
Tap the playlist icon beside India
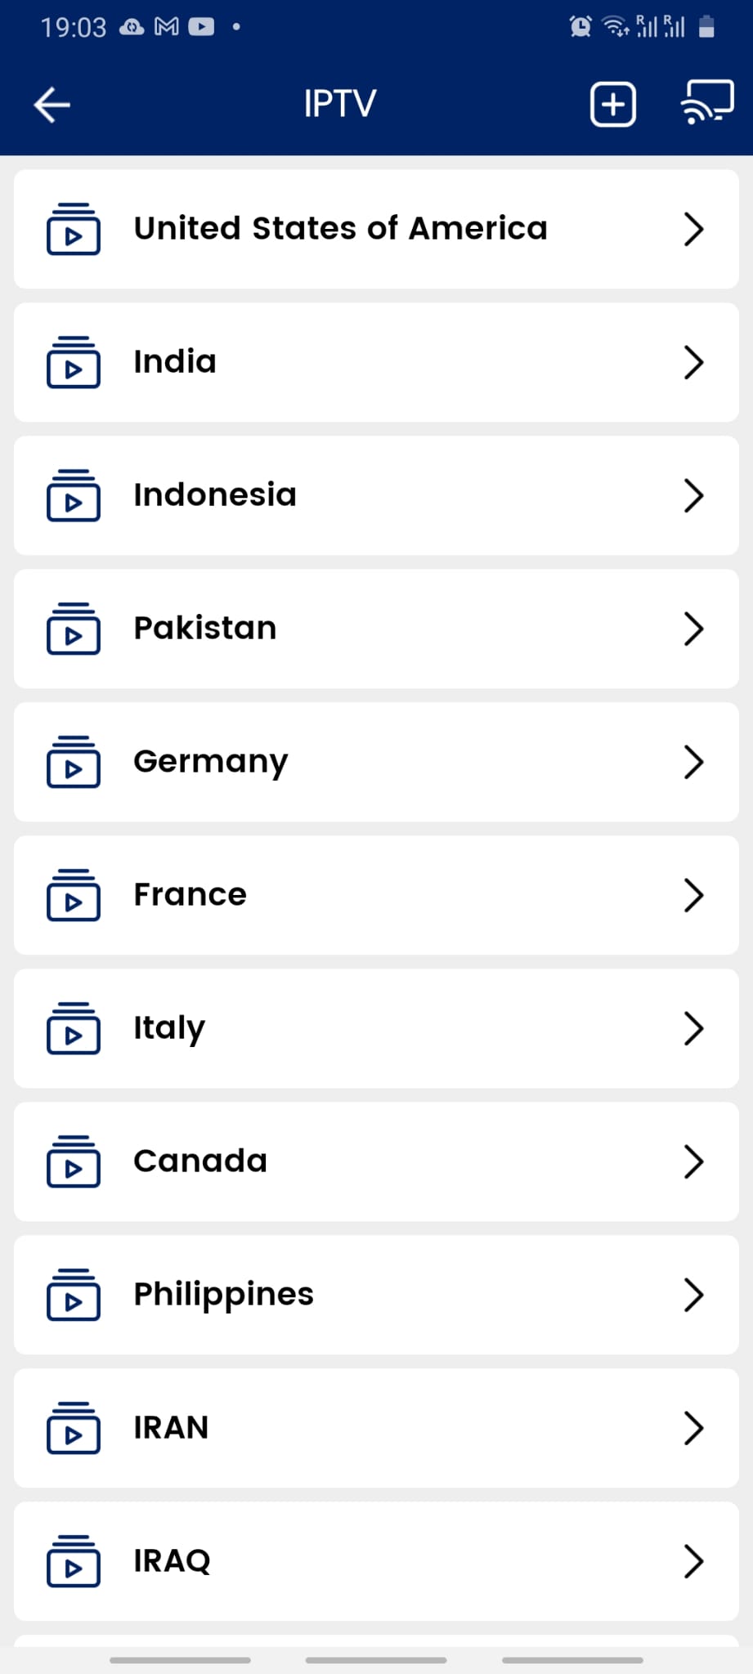click(74, 362)
